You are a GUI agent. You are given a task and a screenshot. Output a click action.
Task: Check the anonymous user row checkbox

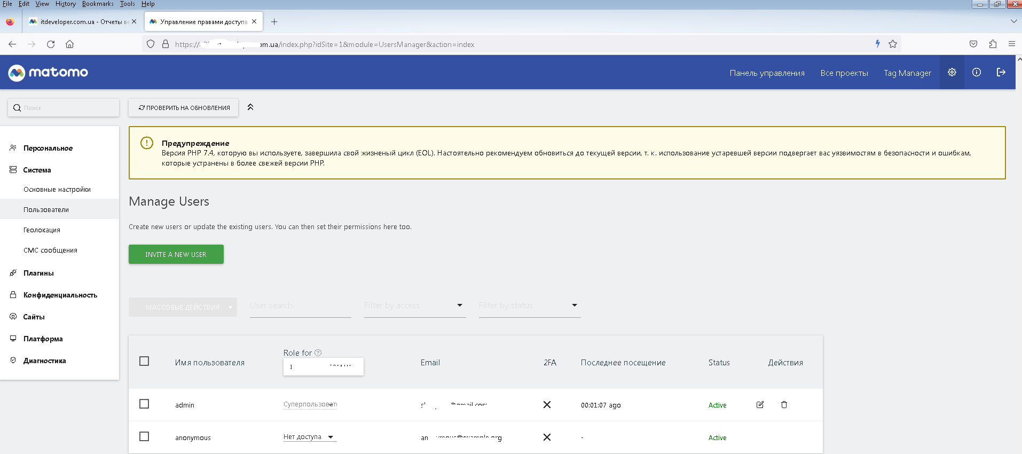click(144, 437)
